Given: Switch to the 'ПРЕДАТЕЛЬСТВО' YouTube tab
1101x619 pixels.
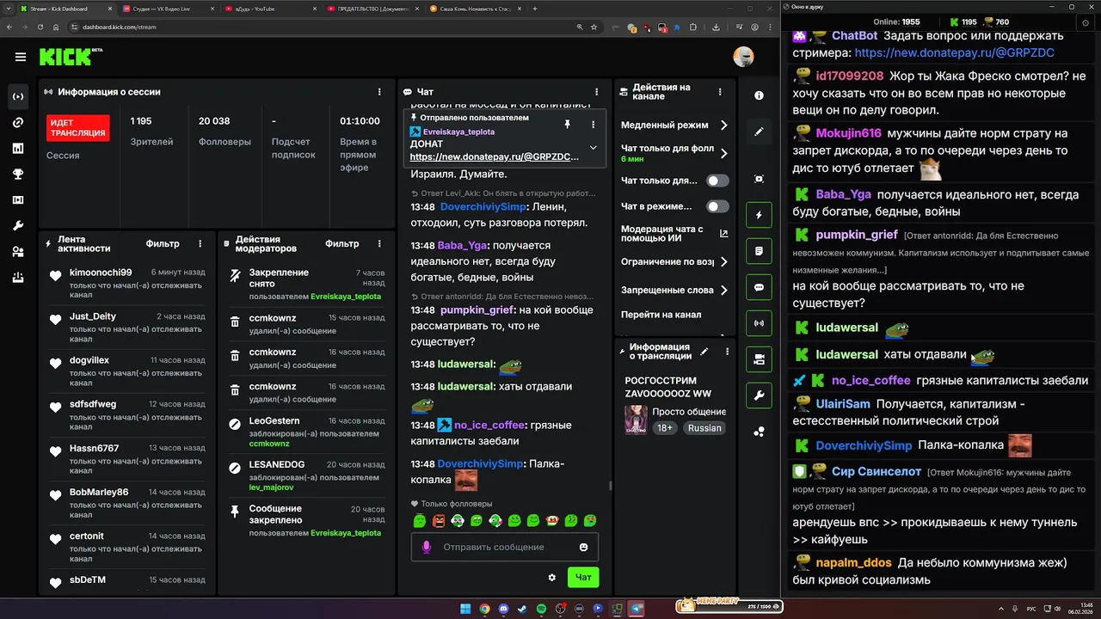Looking at the screenshot, I should click(372, 9).
